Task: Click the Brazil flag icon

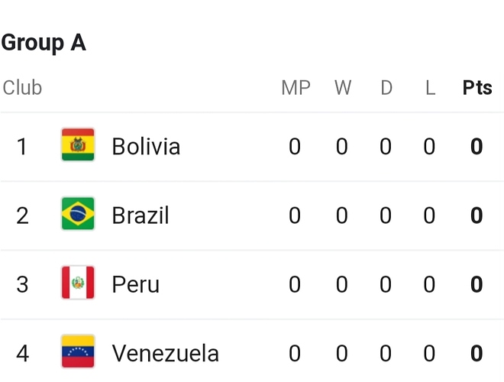Action: (78, 213)
